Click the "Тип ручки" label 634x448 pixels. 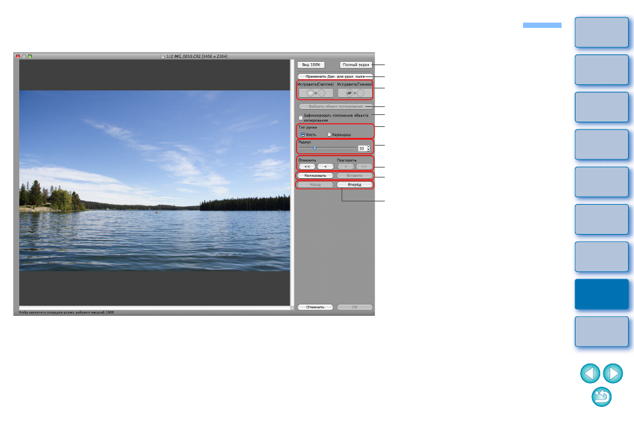(x=307, y=128)
